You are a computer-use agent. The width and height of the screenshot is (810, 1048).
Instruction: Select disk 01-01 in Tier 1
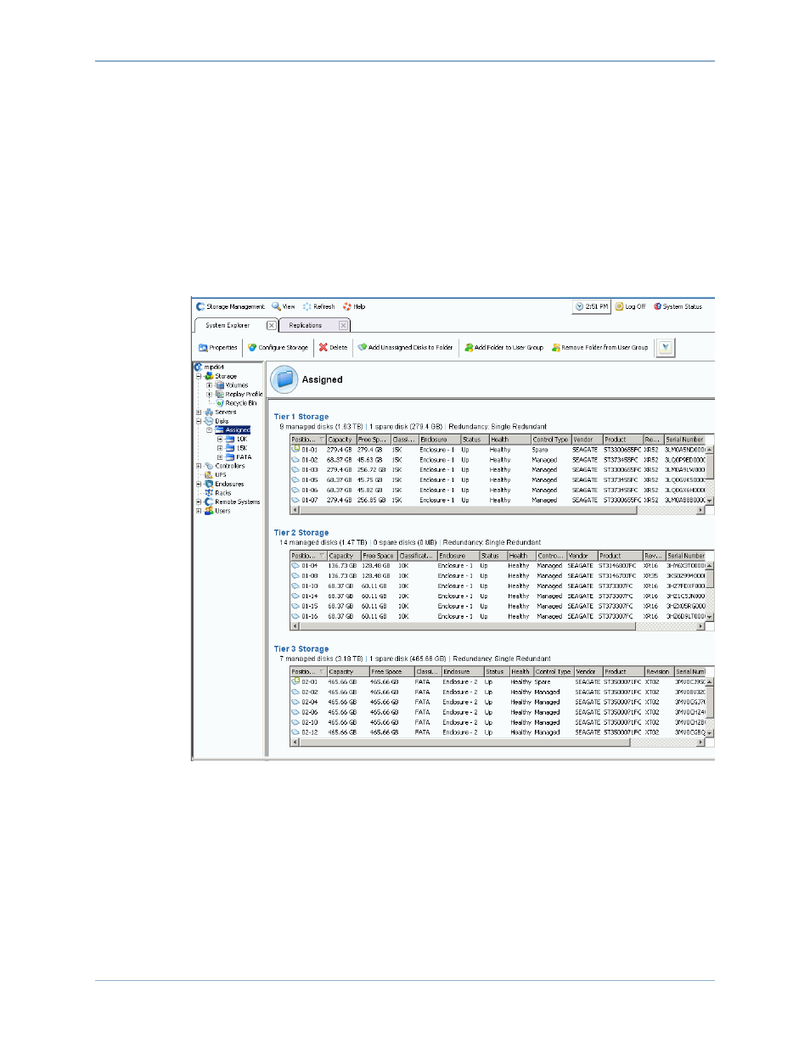498,450
